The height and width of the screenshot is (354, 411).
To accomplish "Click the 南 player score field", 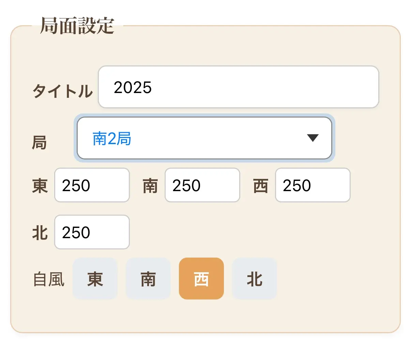I will coord(202,185).
